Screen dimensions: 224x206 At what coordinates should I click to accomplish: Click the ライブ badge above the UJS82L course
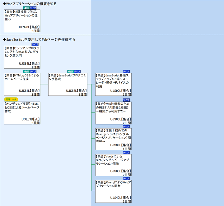click(77, 71)
